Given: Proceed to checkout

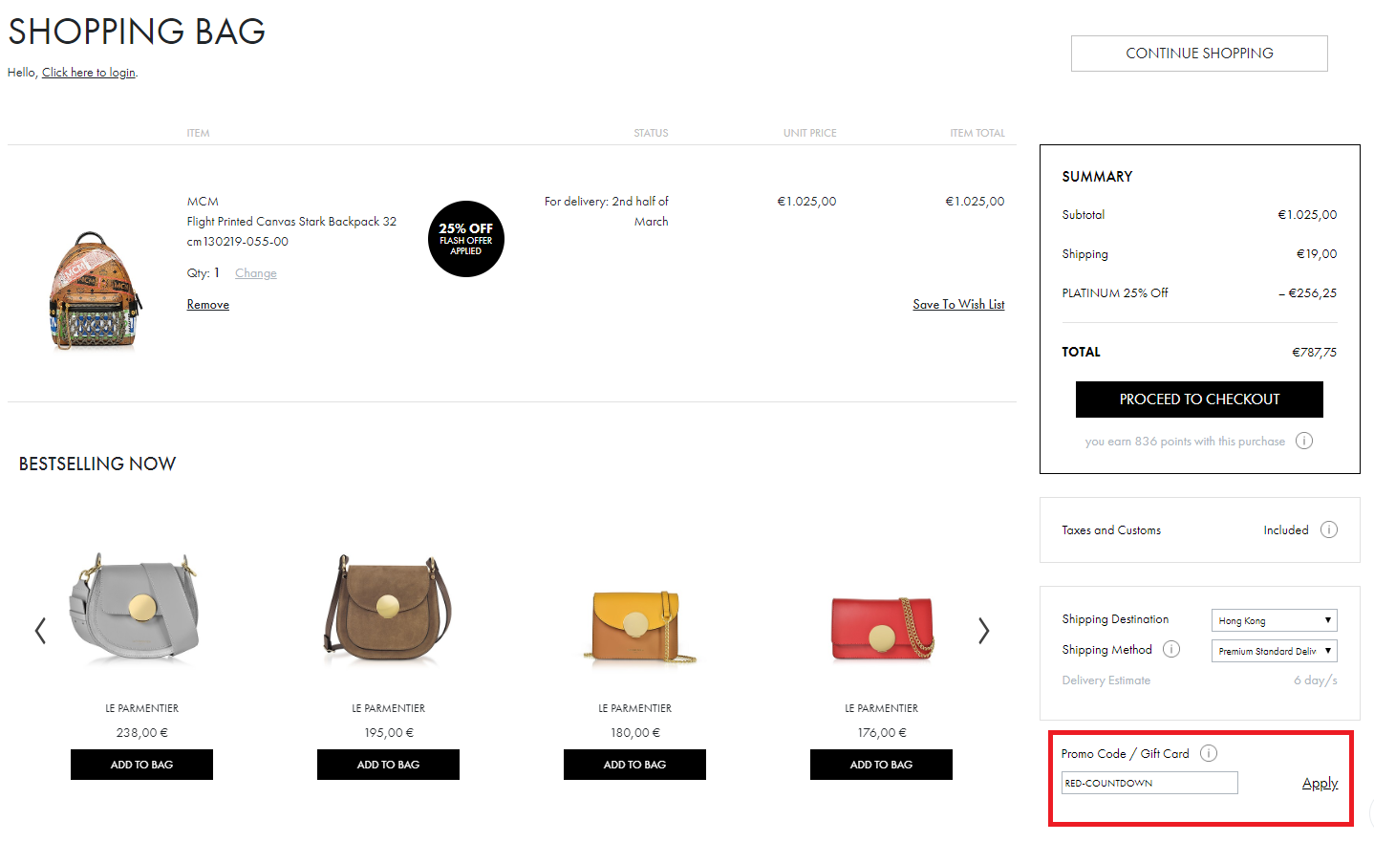Looking at the screenshot, I should 1199,399.
